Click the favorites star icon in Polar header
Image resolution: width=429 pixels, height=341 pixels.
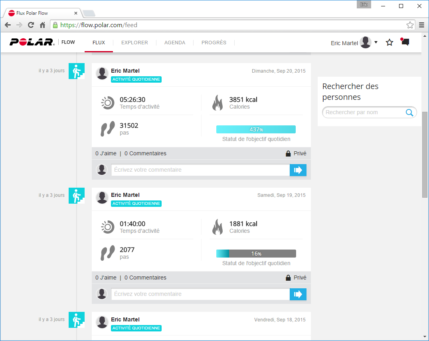pos(389,42)
